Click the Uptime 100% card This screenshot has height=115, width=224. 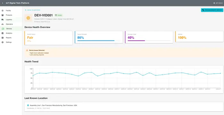pos(199,37)
